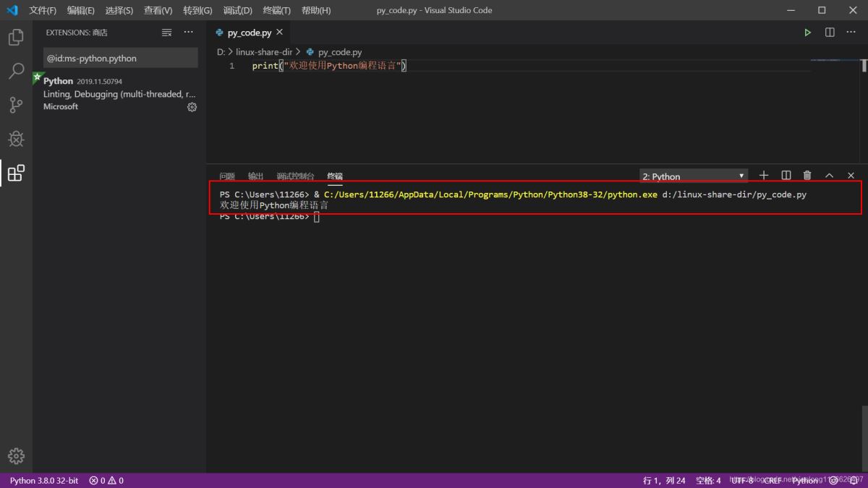Viewport: 868px width, 488px height.
Task: Open the Source Control view
Action: click(x=15, y=105)
